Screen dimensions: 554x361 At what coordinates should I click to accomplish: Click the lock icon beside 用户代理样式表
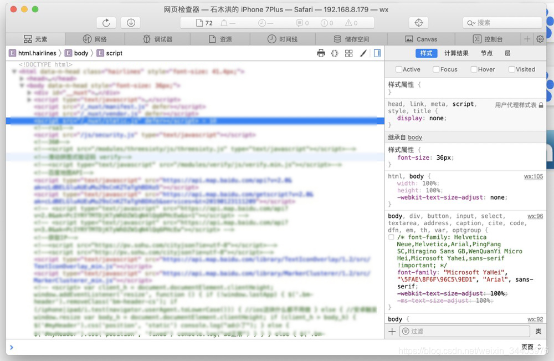[x=541, y=105]
